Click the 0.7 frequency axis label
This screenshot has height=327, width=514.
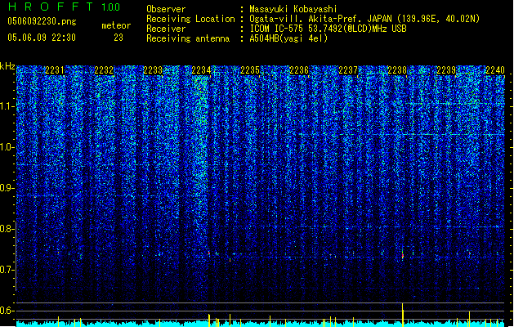click(x=7, y=270)
